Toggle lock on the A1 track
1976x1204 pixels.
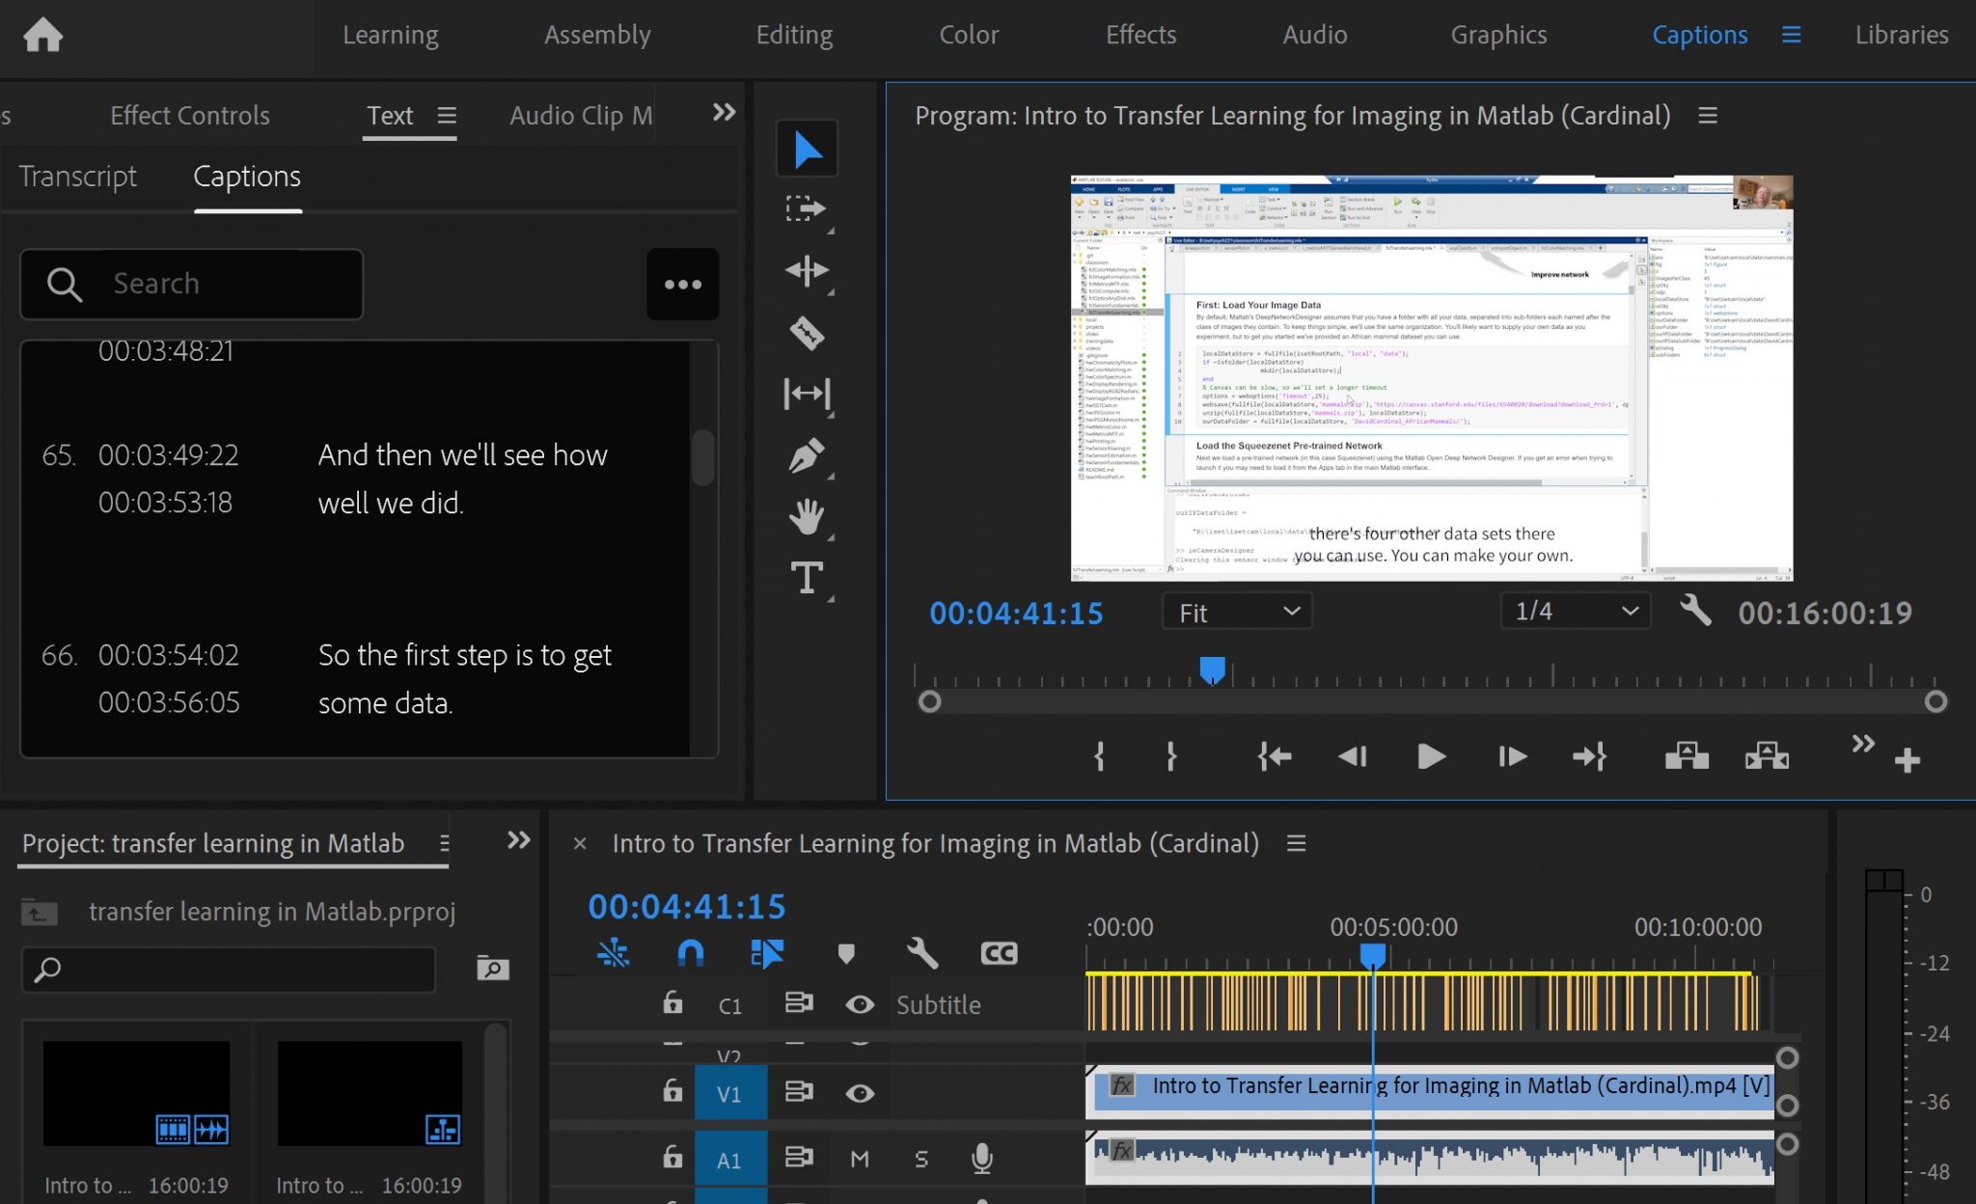coord(672,1157)
